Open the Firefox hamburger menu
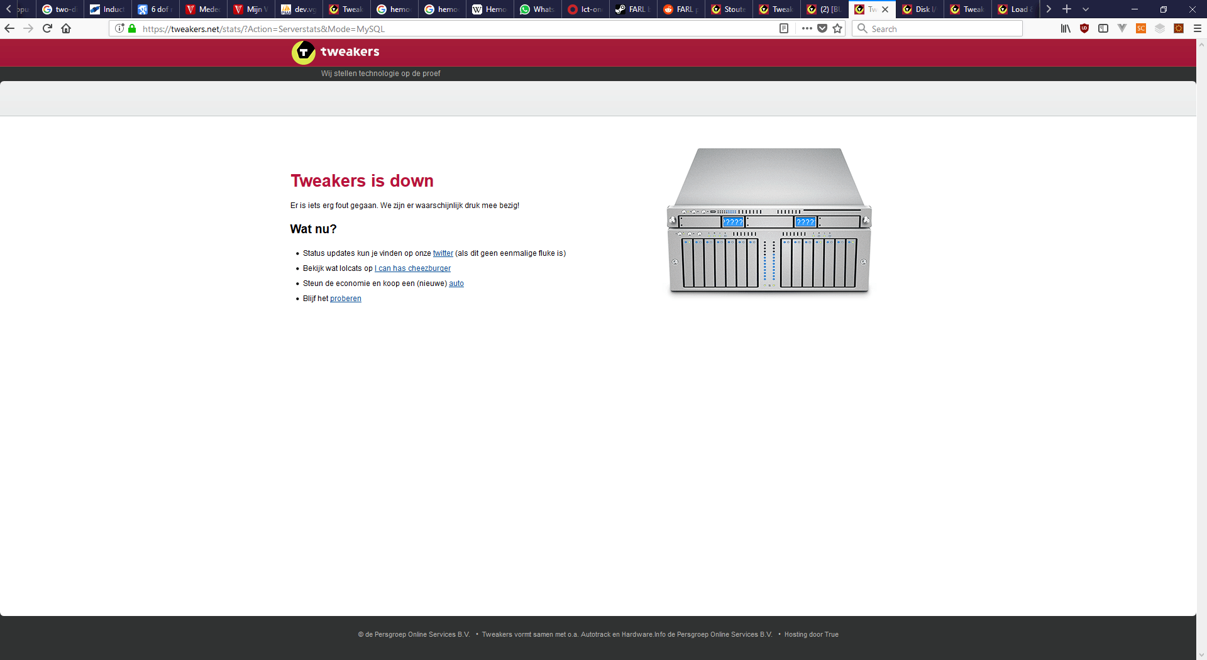This screenshot has height=660, width=1207. pyautogui.click(x=1198, y=28)
